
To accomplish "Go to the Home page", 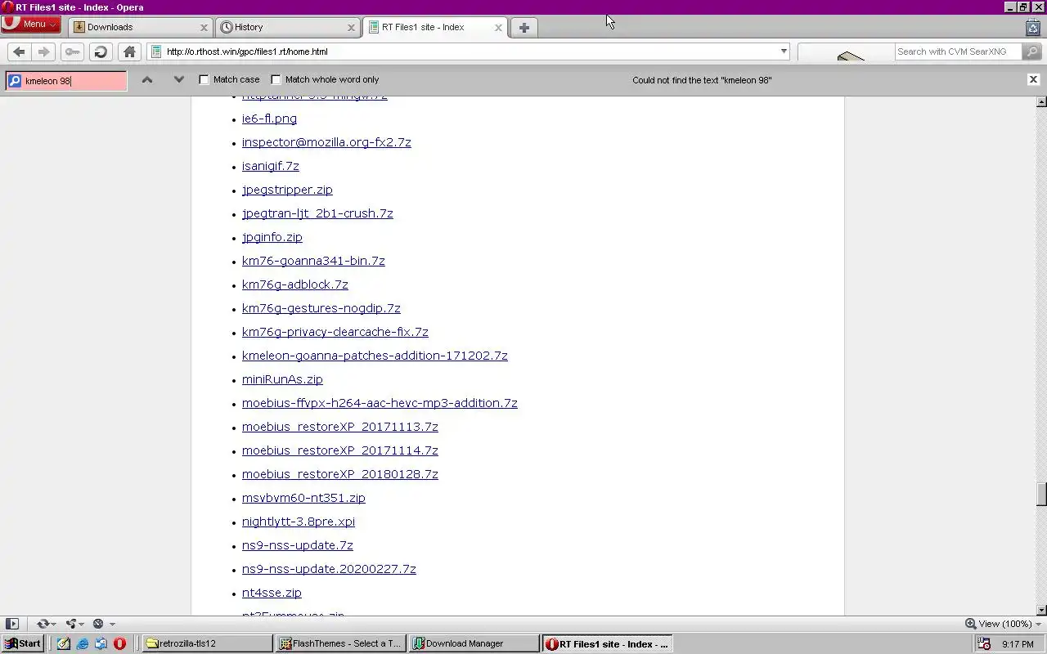I will point(129,52).
